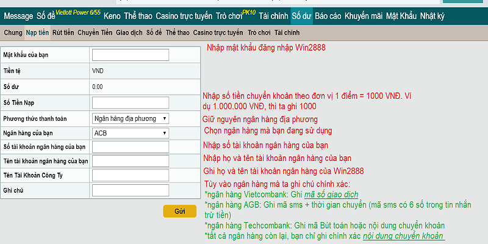This screenshot has width=488, height=244.
Task: Switch to Casino trực tuyến sub-tab
Action: (218, 33)
